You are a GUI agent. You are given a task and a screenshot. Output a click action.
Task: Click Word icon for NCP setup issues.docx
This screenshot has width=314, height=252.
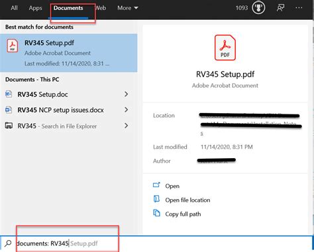[x=9, y=110]
